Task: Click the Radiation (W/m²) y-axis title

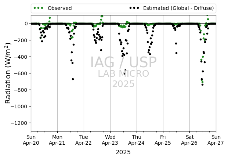Action: [8, 73]
